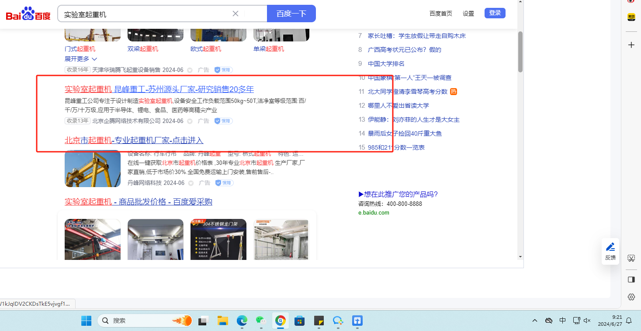
Task: Show hidden system tray icons chevron
Action: click(x=535, y=321)
